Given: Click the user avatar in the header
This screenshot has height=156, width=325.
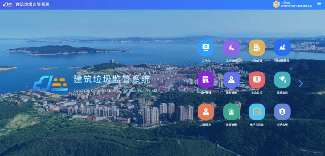Looking at the screenshot, I should pyautogui.click(x=276, y=4).
